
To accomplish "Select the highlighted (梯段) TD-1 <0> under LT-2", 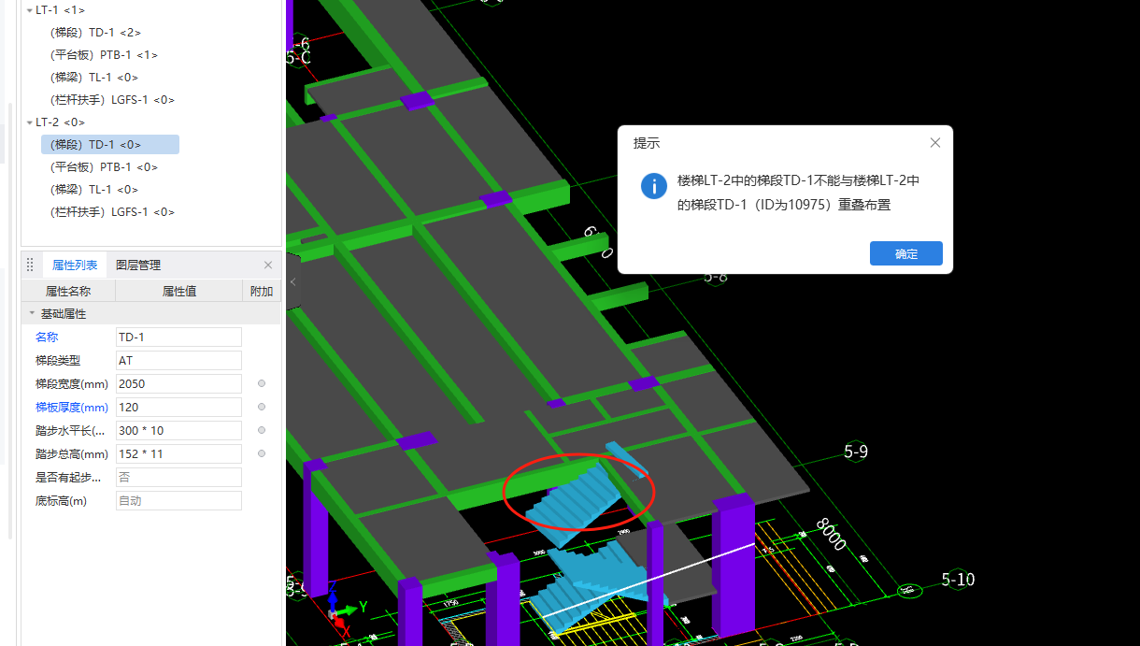I will tap(110, 145).
